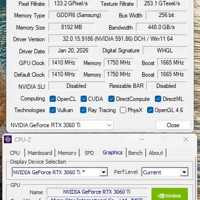The image size is (200, 200).
Task: Click the NVIDIA logo badge
Action: (x=169, y=194)
